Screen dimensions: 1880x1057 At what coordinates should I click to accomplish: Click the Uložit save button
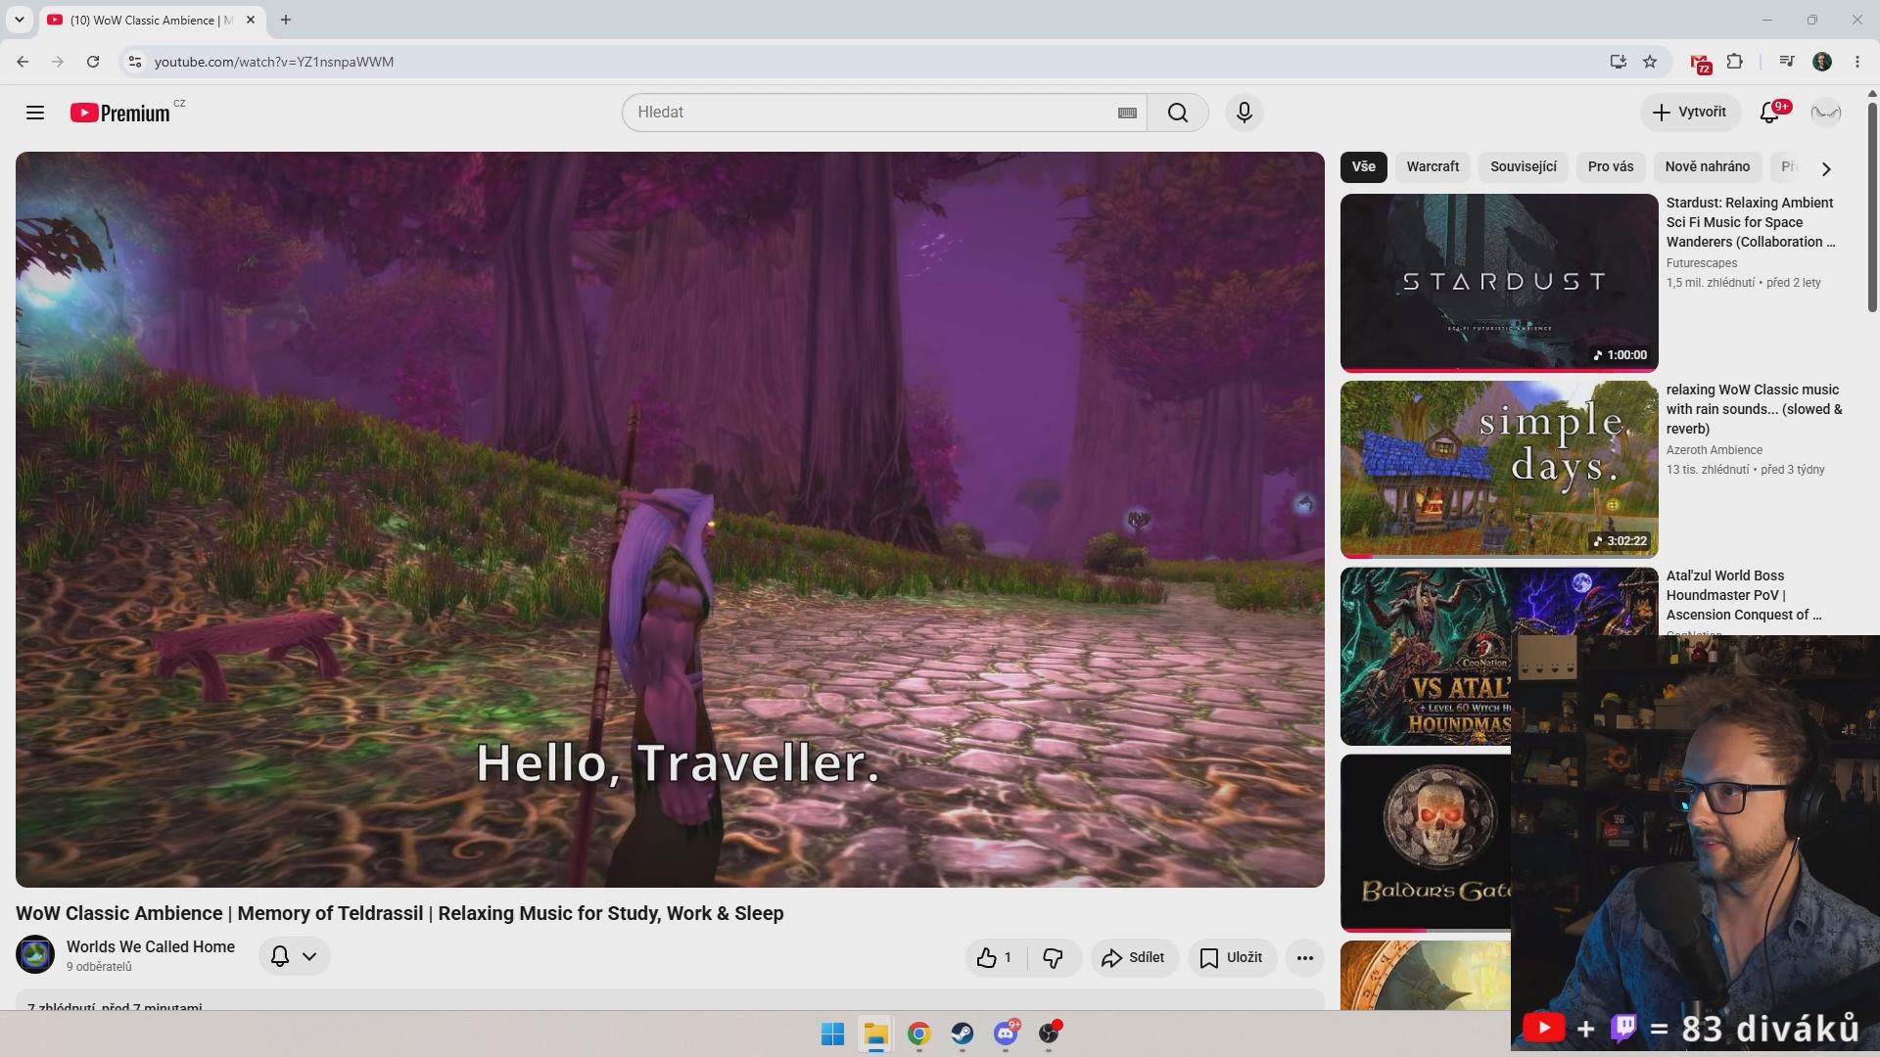click(1233, 957)
